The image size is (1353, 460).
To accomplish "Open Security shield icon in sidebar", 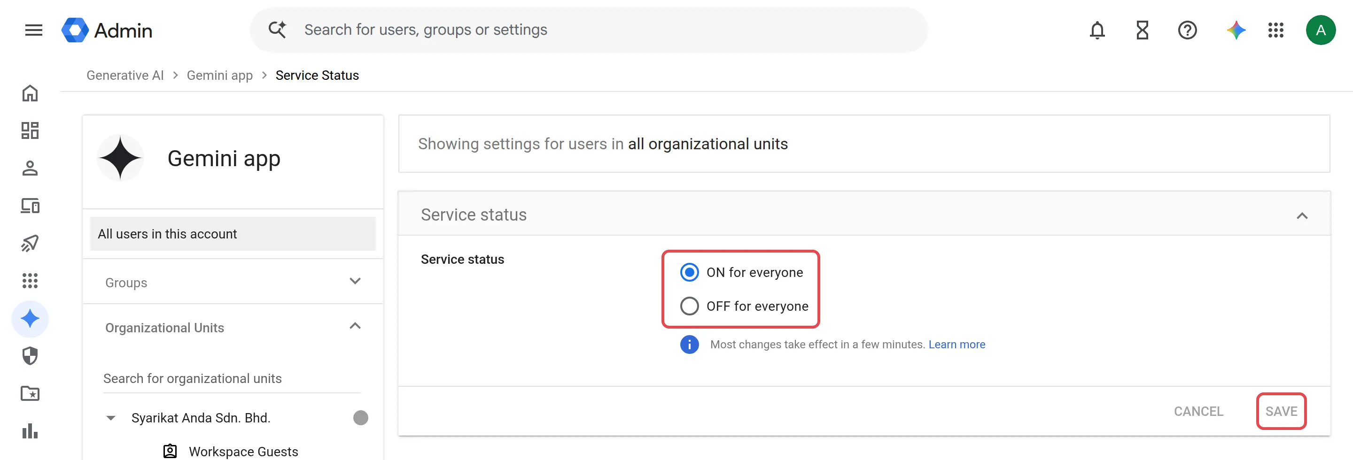I will (x=30, y=356).
